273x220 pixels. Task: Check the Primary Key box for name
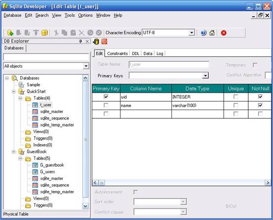(106, 105)
